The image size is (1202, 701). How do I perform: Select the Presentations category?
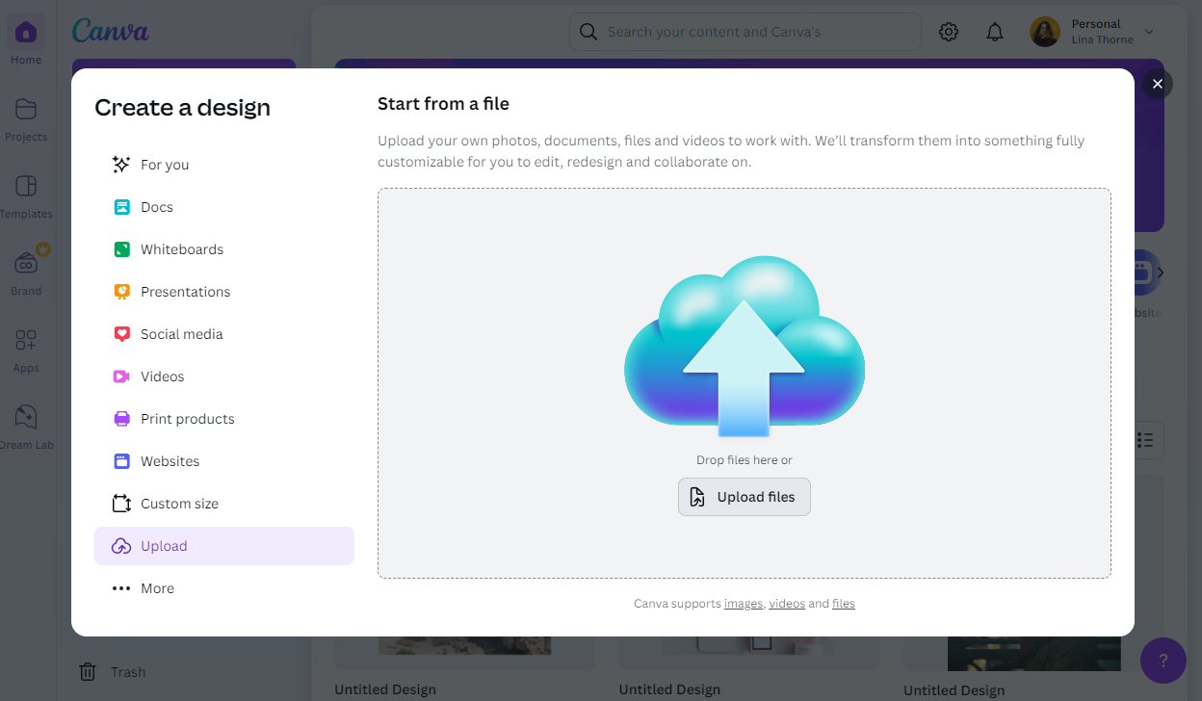[224, 292]
